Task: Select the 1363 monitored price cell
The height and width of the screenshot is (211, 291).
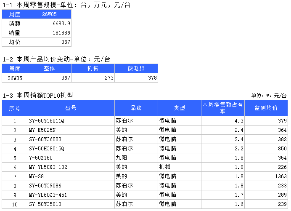Action: coord(266,176)
